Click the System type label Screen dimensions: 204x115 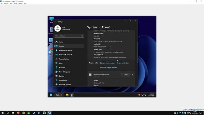(x=98, y=50)
